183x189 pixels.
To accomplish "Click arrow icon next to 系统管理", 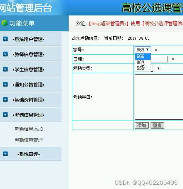I will click(5, 154).
